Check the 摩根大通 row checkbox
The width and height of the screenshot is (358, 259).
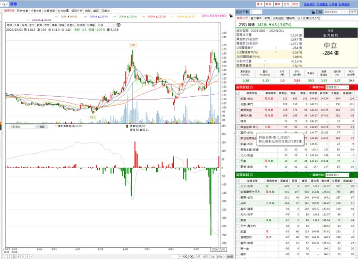click(x=238, y=115)
